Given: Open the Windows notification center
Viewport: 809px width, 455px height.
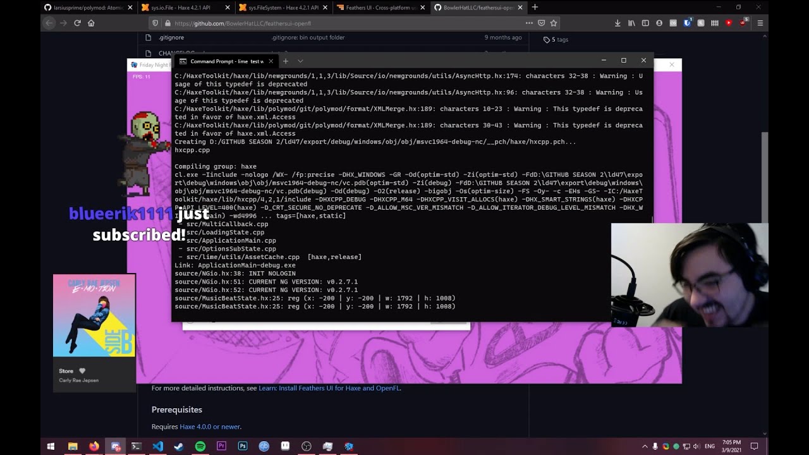Looking at the screenshot, I should coord(754,446).
